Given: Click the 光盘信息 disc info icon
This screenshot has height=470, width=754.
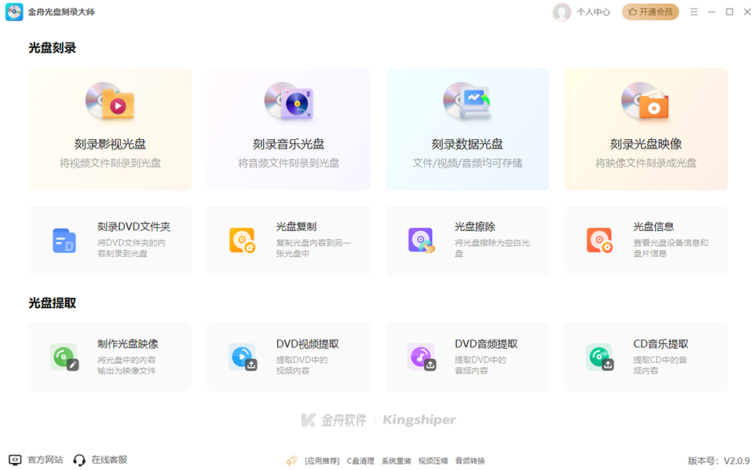Looking at the screenshot, I should click(599, 240).
